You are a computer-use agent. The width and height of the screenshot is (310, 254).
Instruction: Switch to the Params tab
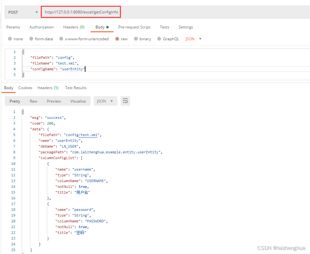13,27
